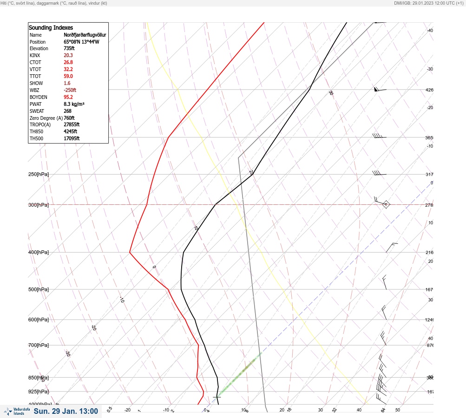Click the 500[hPa] pressure level label
The width and height of the screenshot is (466, 418).
tap(39, 289)
